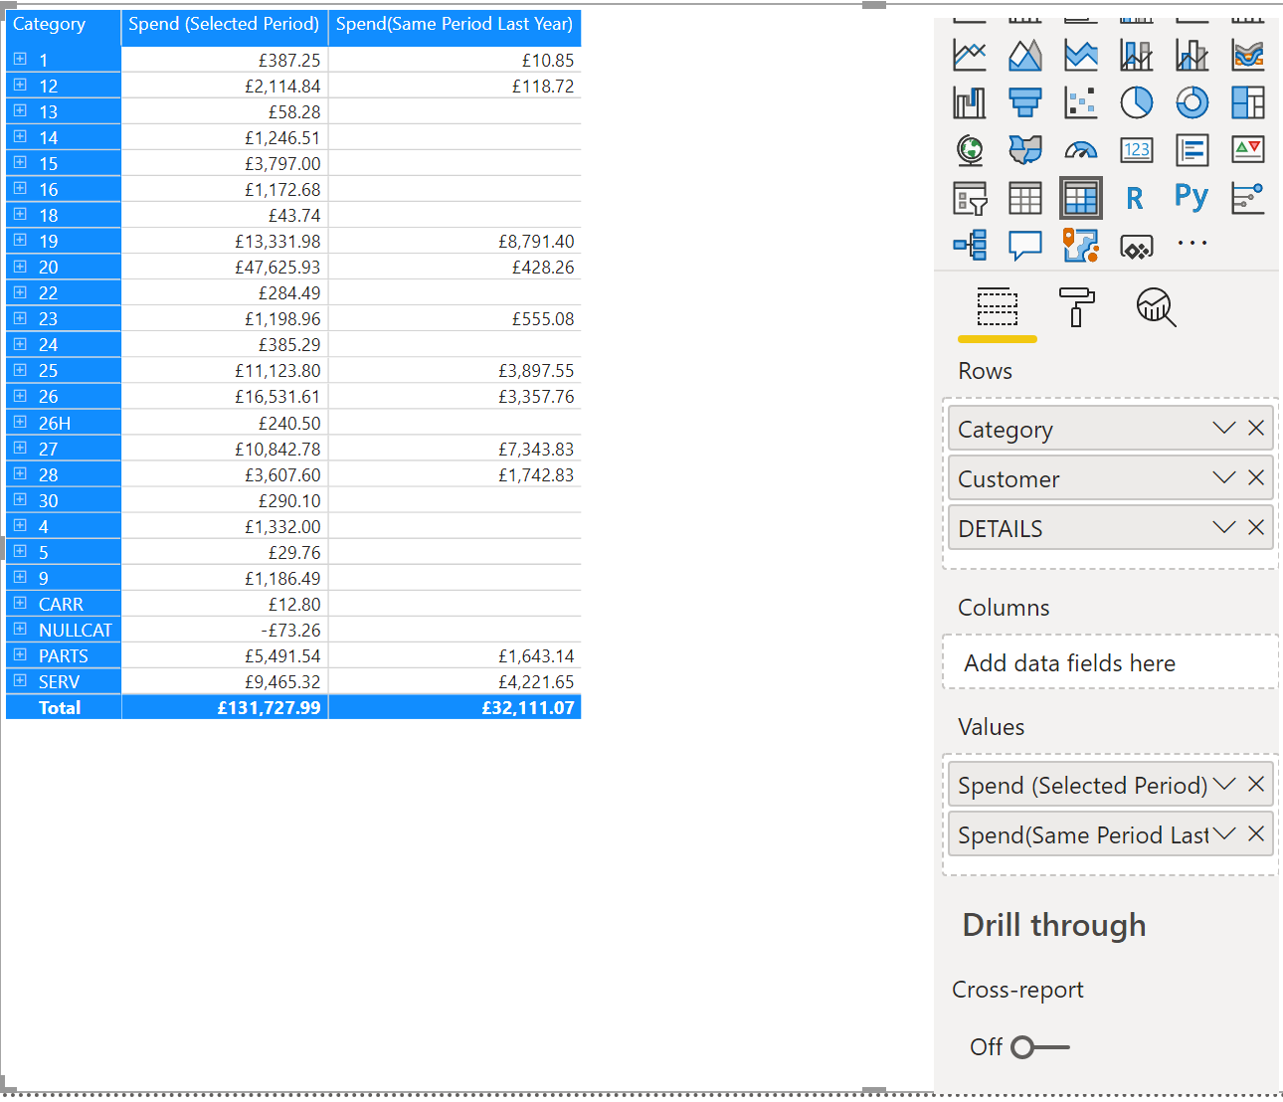1283x1102 pixels.
Task: Select Line and clustered column chart visual
Action: pos(1192,56)
